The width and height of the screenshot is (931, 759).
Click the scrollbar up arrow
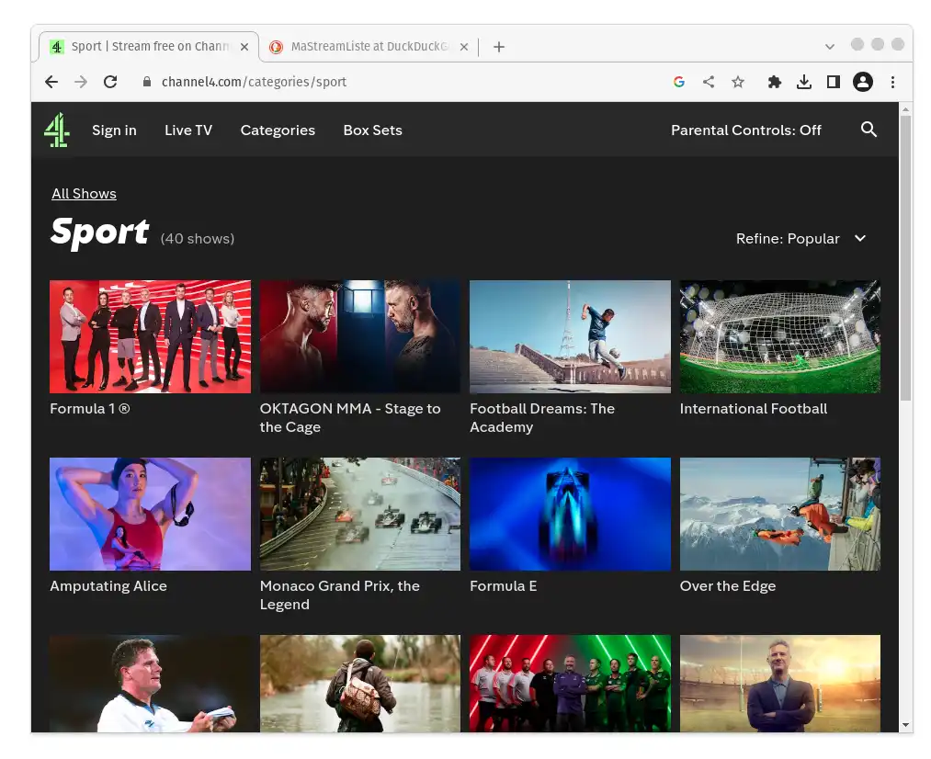(905, 109)
